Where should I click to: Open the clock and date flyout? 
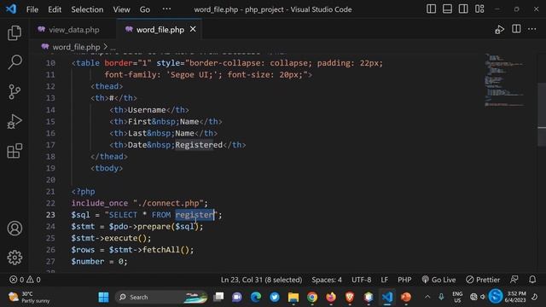(516, 298)
